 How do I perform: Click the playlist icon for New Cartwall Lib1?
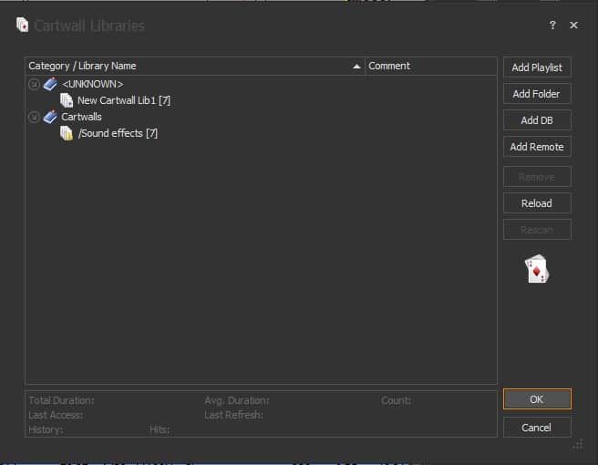[x=67, y=100]
